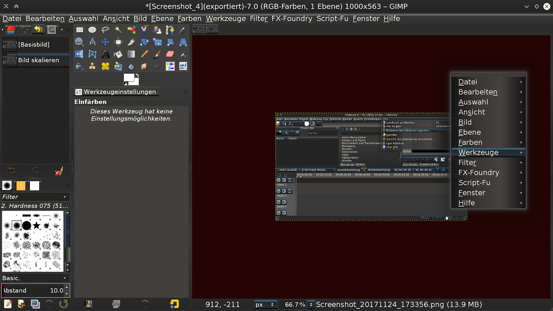Image resolution: width=553 pixels, height=311 pixels.
Task: Open FX-Foundry in the menu bar
Action: point(291,18)
